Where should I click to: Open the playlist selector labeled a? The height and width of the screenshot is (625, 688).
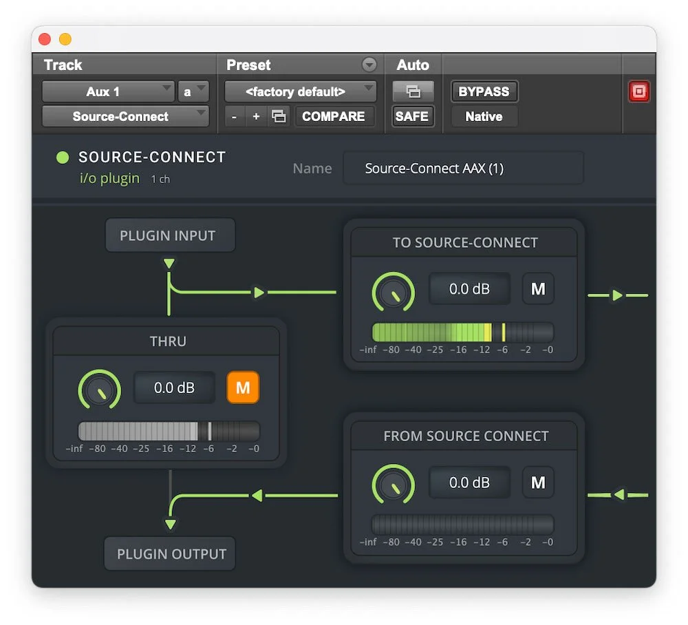pos(193,91)
